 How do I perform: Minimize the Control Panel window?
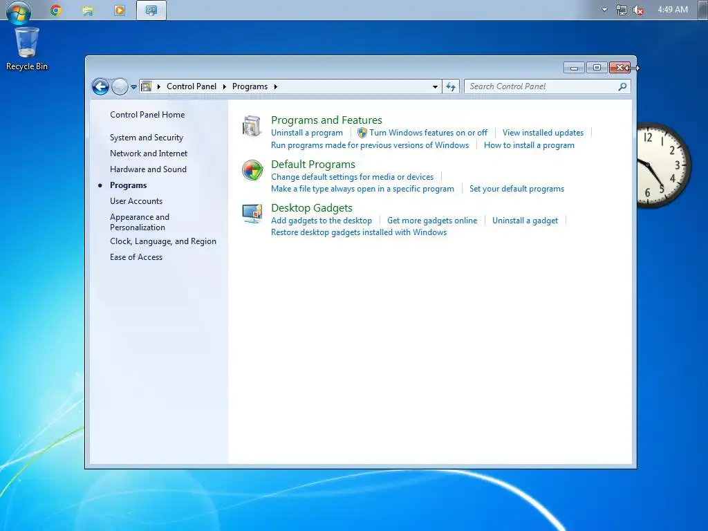pyautogui.click(x=575, y=68)
